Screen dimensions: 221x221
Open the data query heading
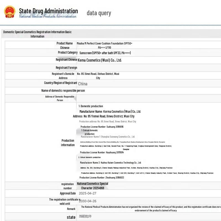point(99,13)
